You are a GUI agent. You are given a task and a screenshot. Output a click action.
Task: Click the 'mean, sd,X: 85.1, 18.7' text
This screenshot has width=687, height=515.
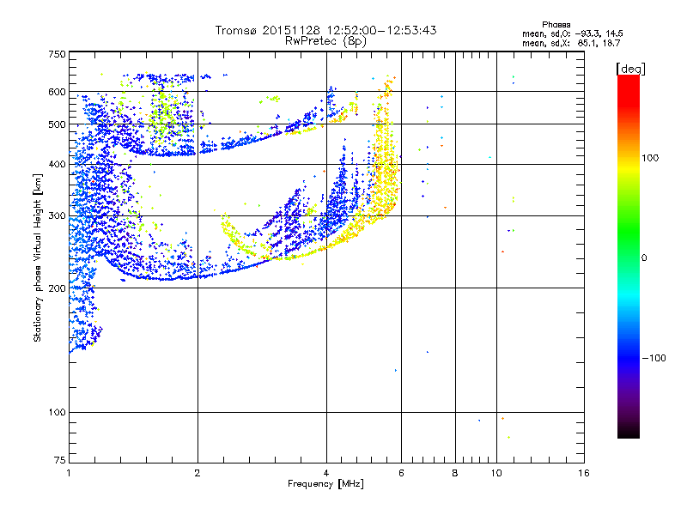tap(571, 43)
